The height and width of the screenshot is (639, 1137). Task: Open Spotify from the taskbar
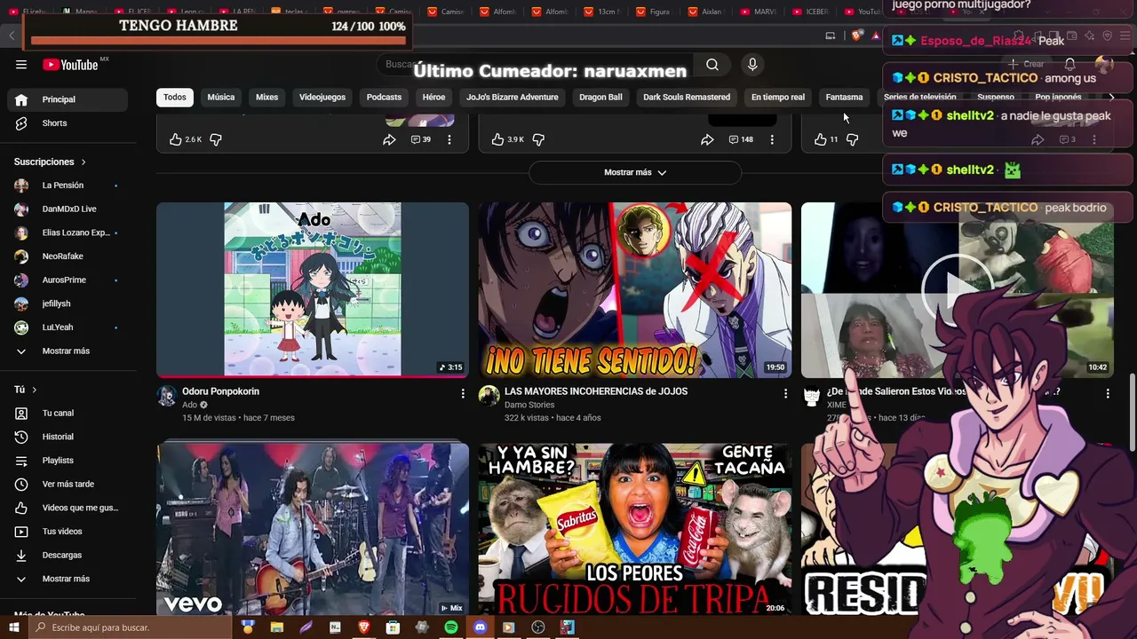point(451,627)
